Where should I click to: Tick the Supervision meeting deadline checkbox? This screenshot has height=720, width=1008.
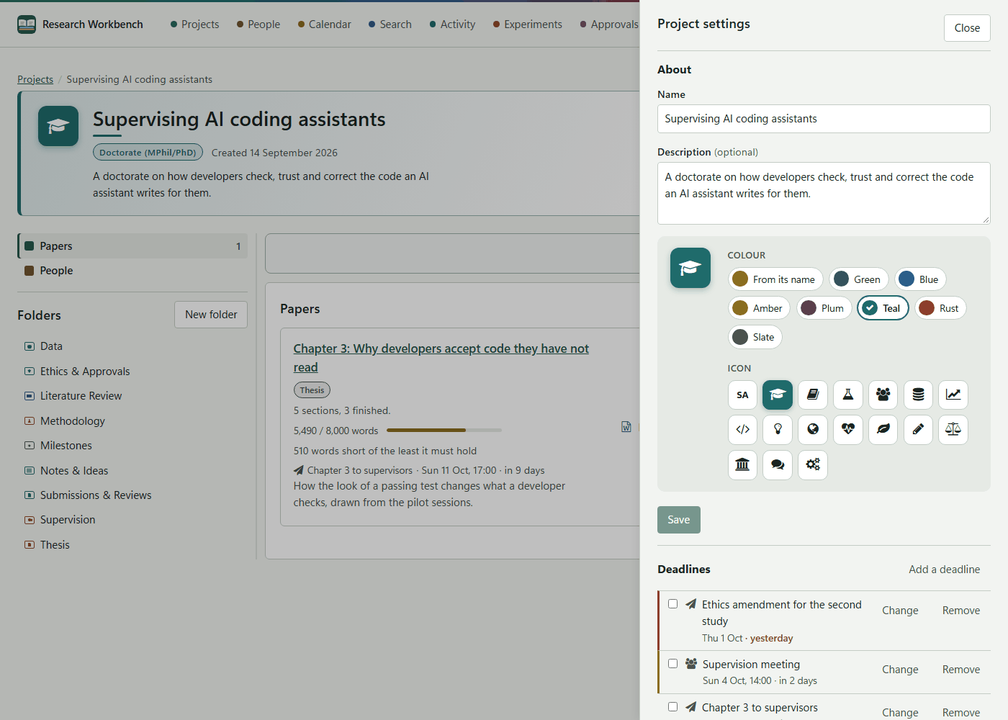tap(672, 664)
